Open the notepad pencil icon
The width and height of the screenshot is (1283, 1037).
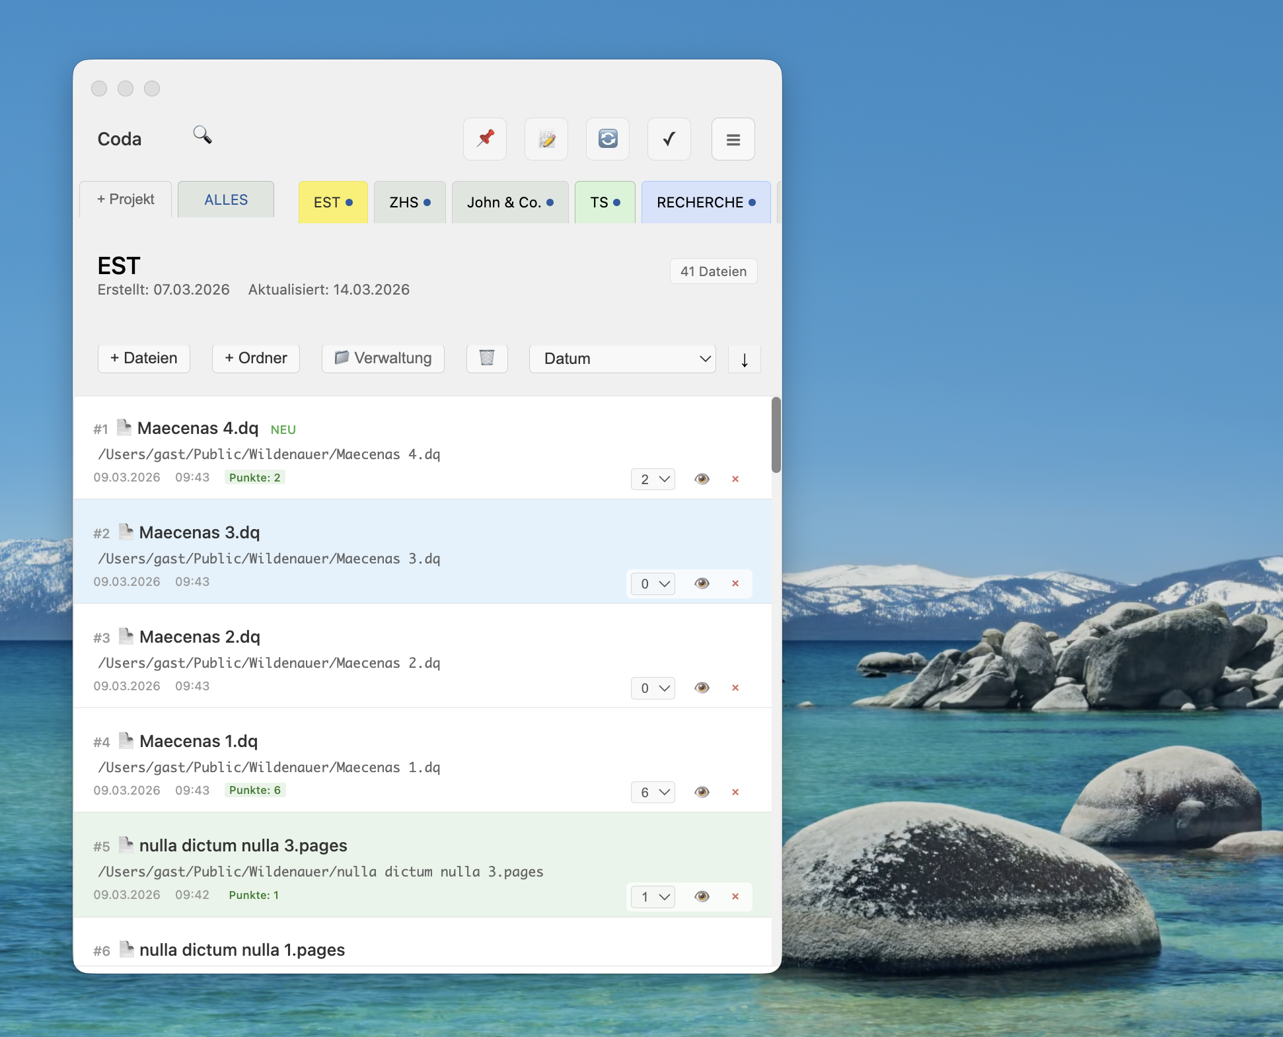[x=546, y=139]
